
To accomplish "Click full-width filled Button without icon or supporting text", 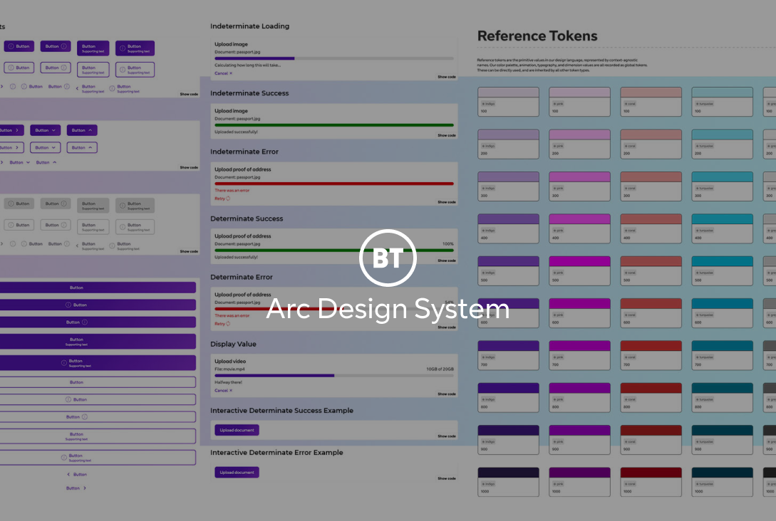I will 98,288.
